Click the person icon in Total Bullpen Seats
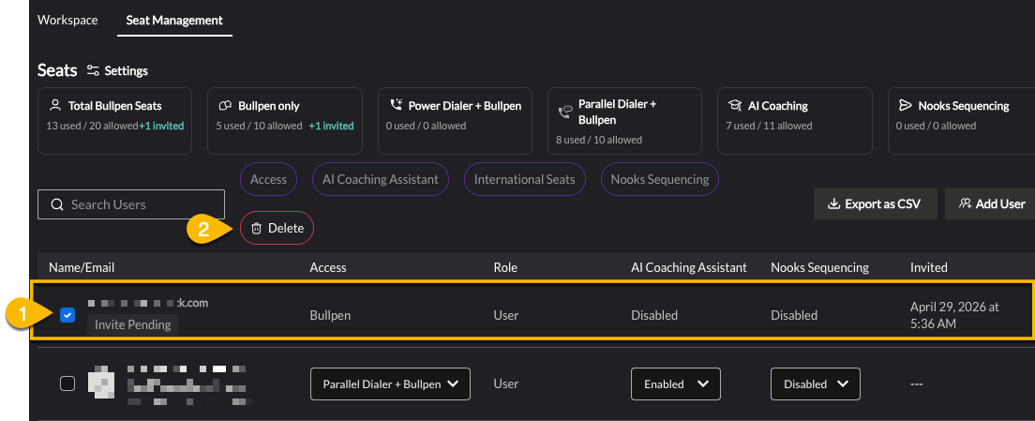Viewport: 1035px width, 421px height. 55,106
